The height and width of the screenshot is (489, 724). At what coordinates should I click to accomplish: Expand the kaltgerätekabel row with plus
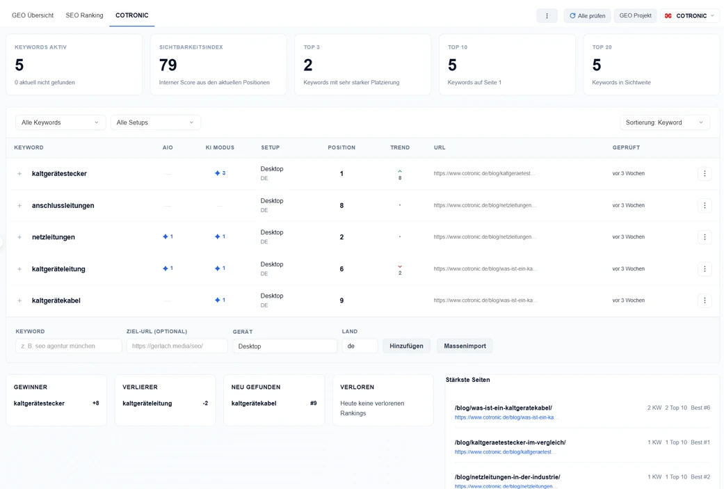coord(19,300)
